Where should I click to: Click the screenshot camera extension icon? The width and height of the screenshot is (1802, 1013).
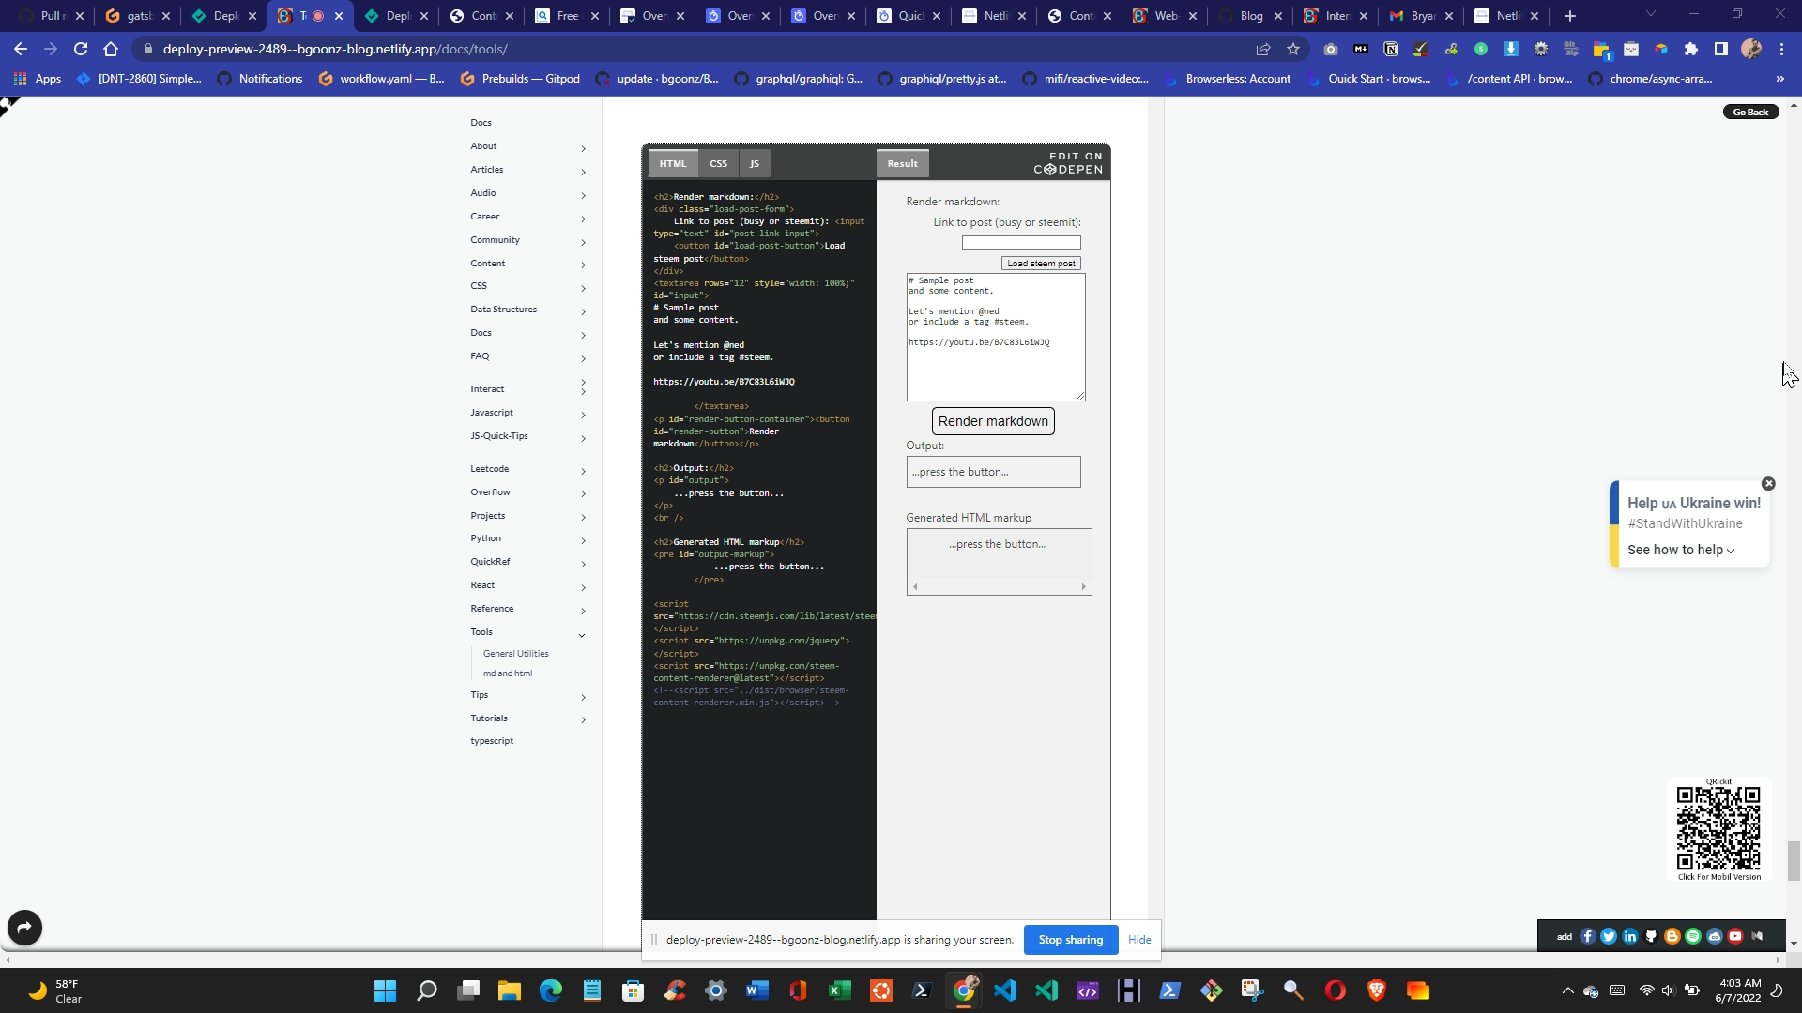[1331, 49]
